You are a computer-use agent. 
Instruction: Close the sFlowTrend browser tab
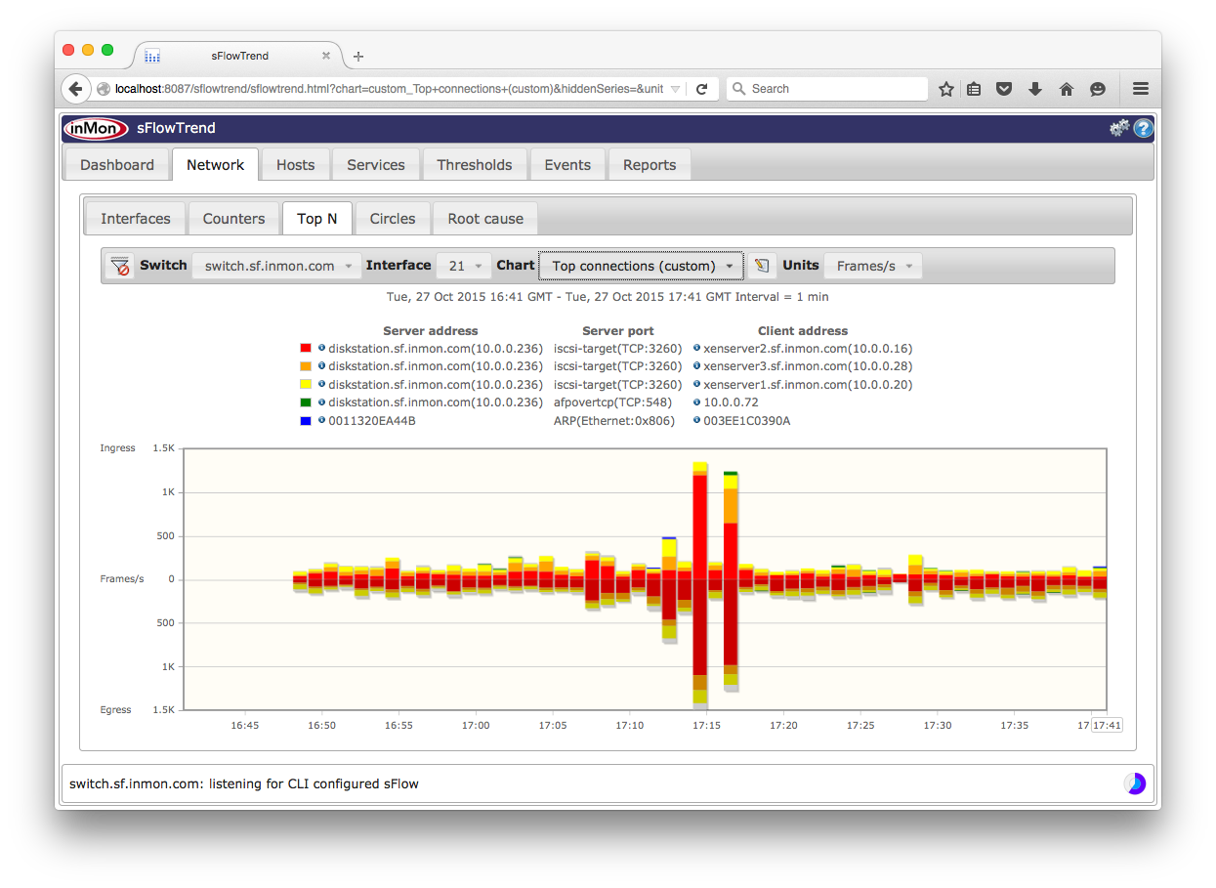326,56
